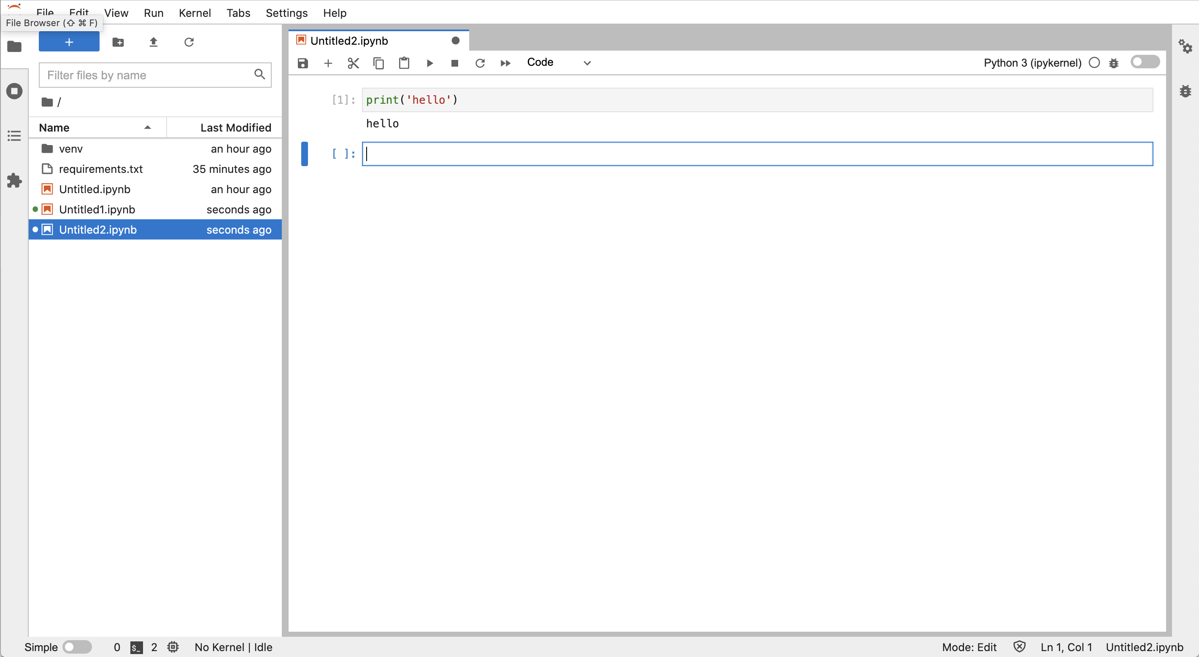Click the notebook trust shield icon
Screen dimensions: 1199x657
tap(1019, 647)
